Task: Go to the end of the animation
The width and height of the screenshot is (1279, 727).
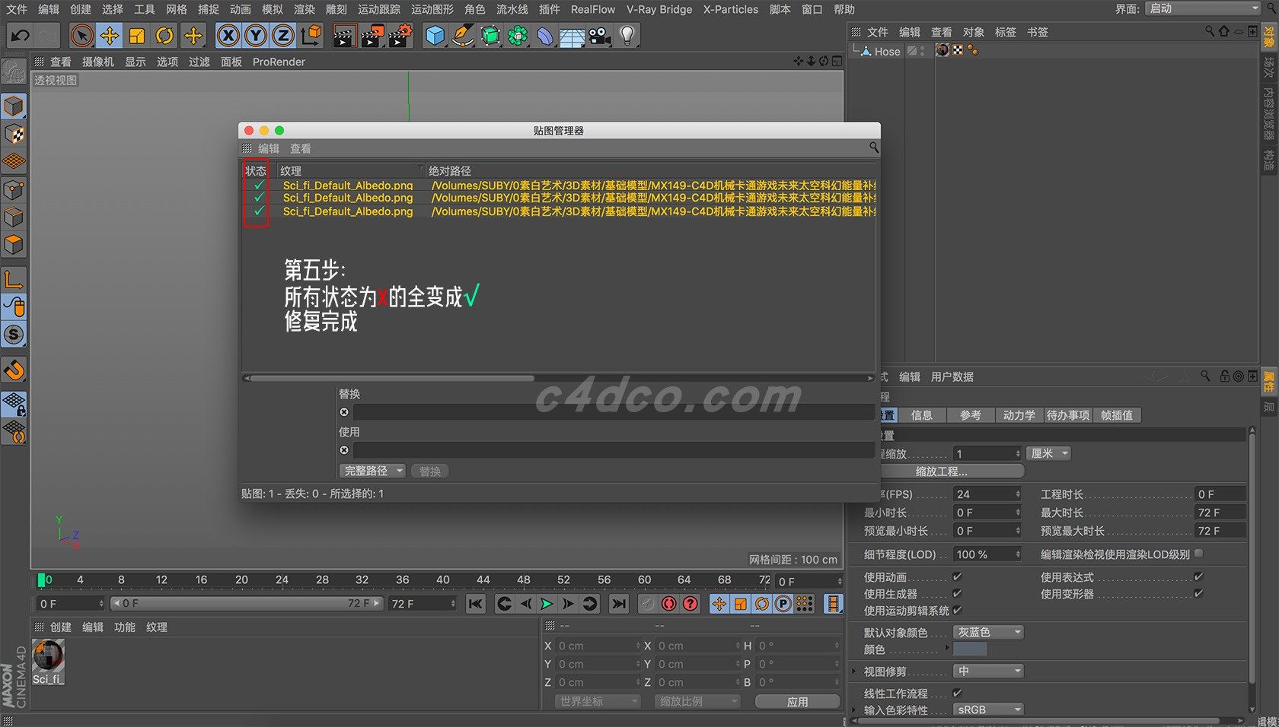Action: (619, 604)
